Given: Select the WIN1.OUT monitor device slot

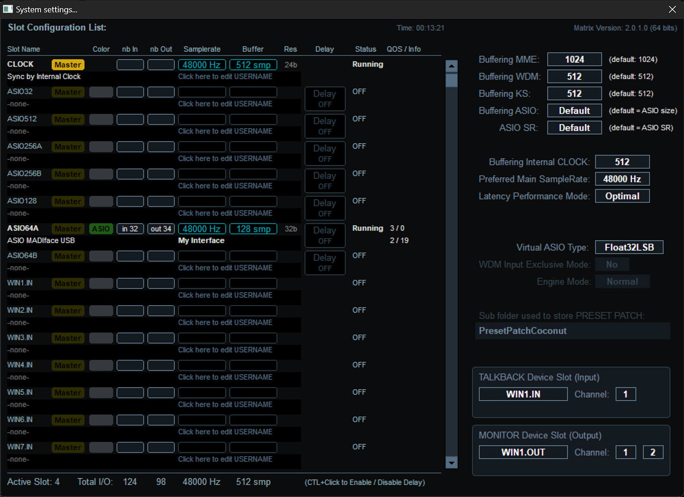Looking at the screenshot, I should [522, 452].
